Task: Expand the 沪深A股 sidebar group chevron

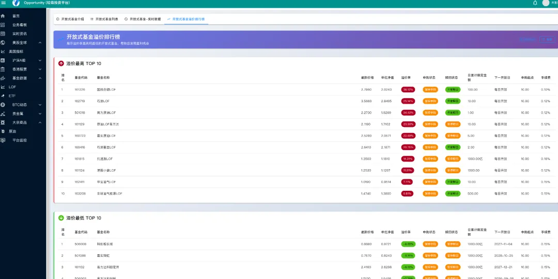Action: (x=40, y=60)
